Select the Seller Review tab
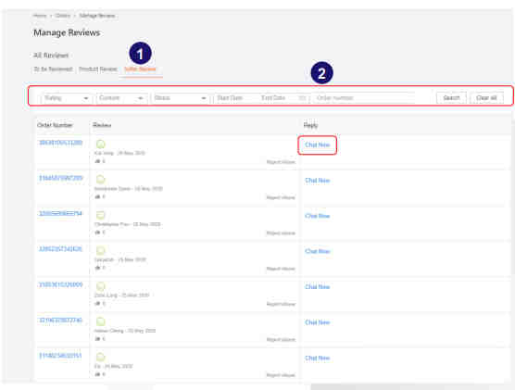 pyautogui.click(x=140, y=69)
